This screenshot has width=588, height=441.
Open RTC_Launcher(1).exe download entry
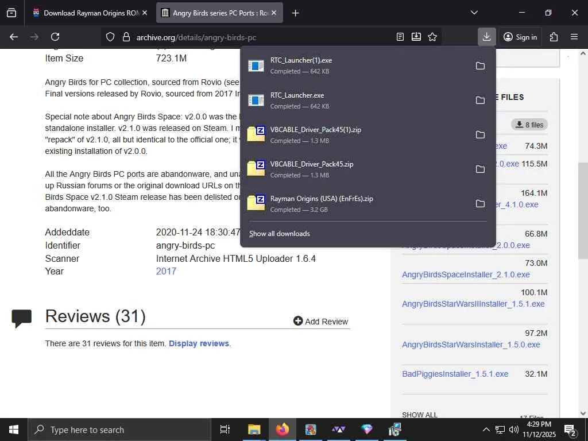click(356, 65)
